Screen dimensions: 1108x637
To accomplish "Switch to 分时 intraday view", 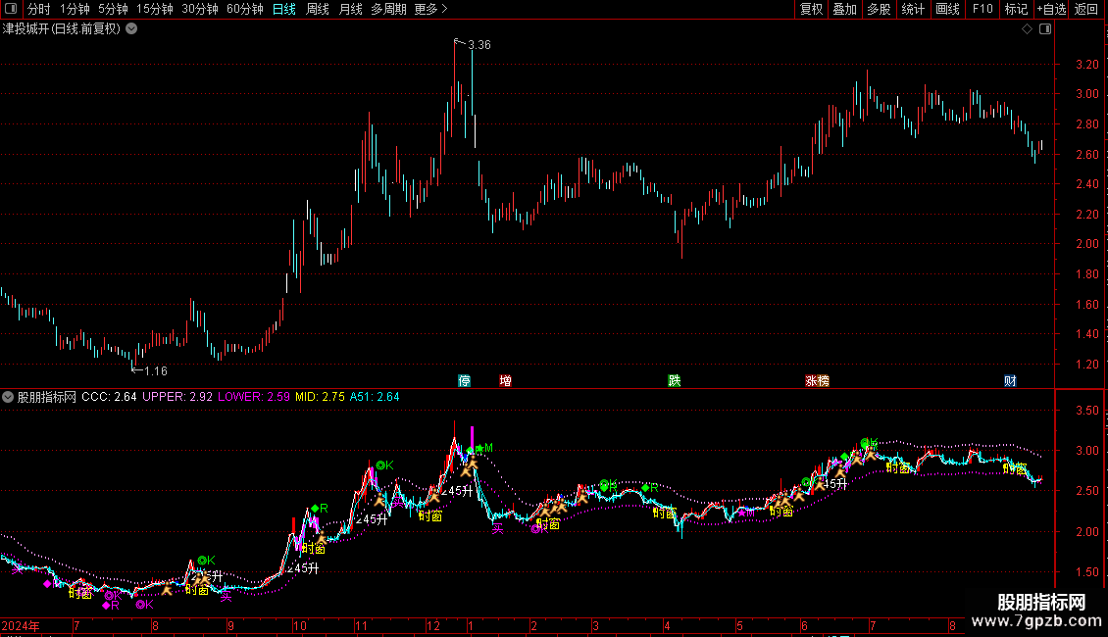I will [x=39, y=9].
